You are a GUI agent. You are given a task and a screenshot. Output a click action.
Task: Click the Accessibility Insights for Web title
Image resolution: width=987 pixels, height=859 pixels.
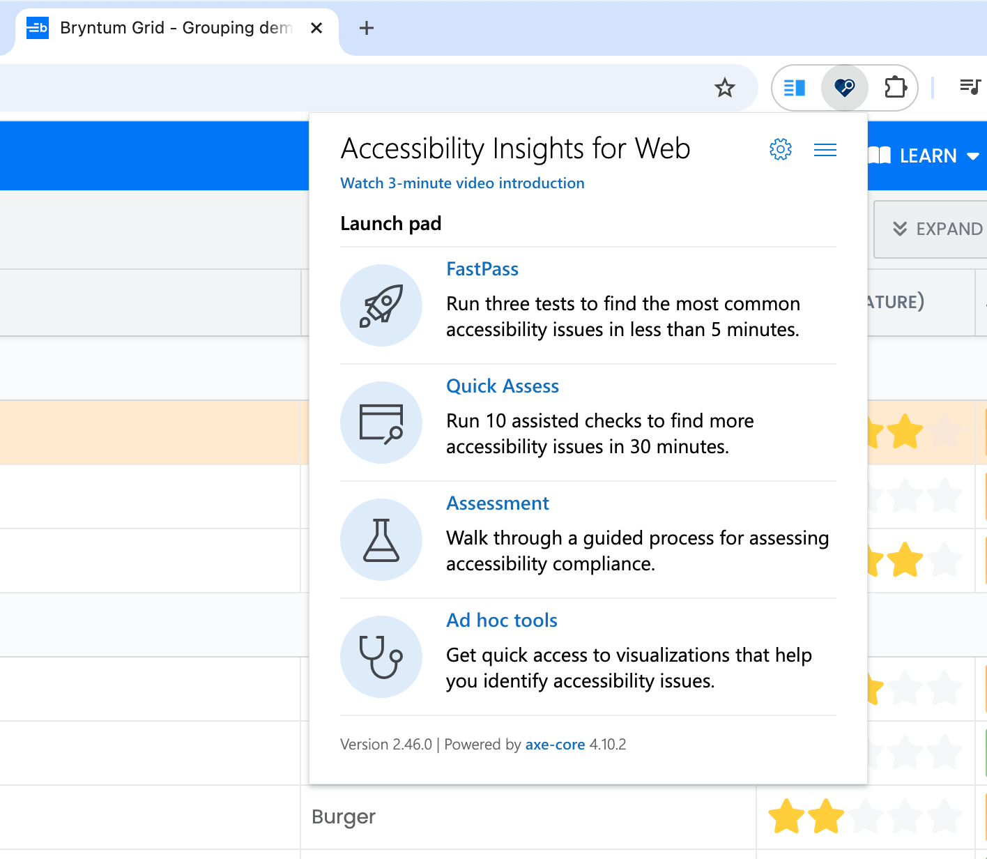515,149
